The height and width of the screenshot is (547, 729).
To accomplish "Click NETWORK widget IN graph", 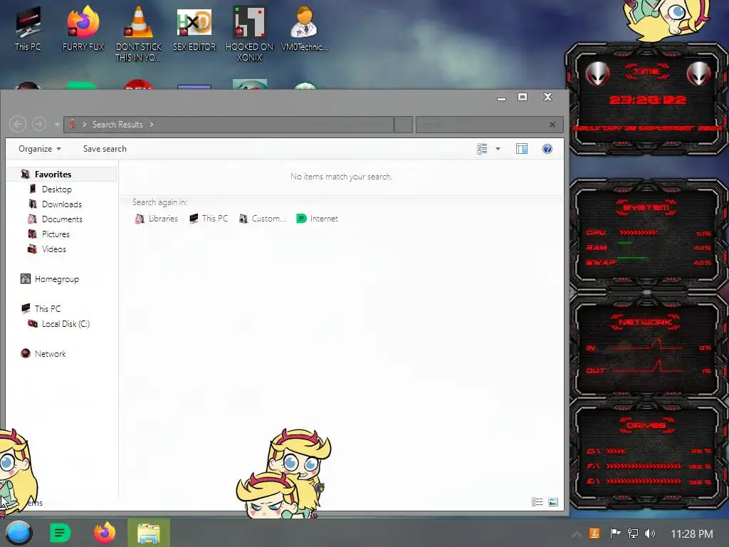I will coord(648,345).
